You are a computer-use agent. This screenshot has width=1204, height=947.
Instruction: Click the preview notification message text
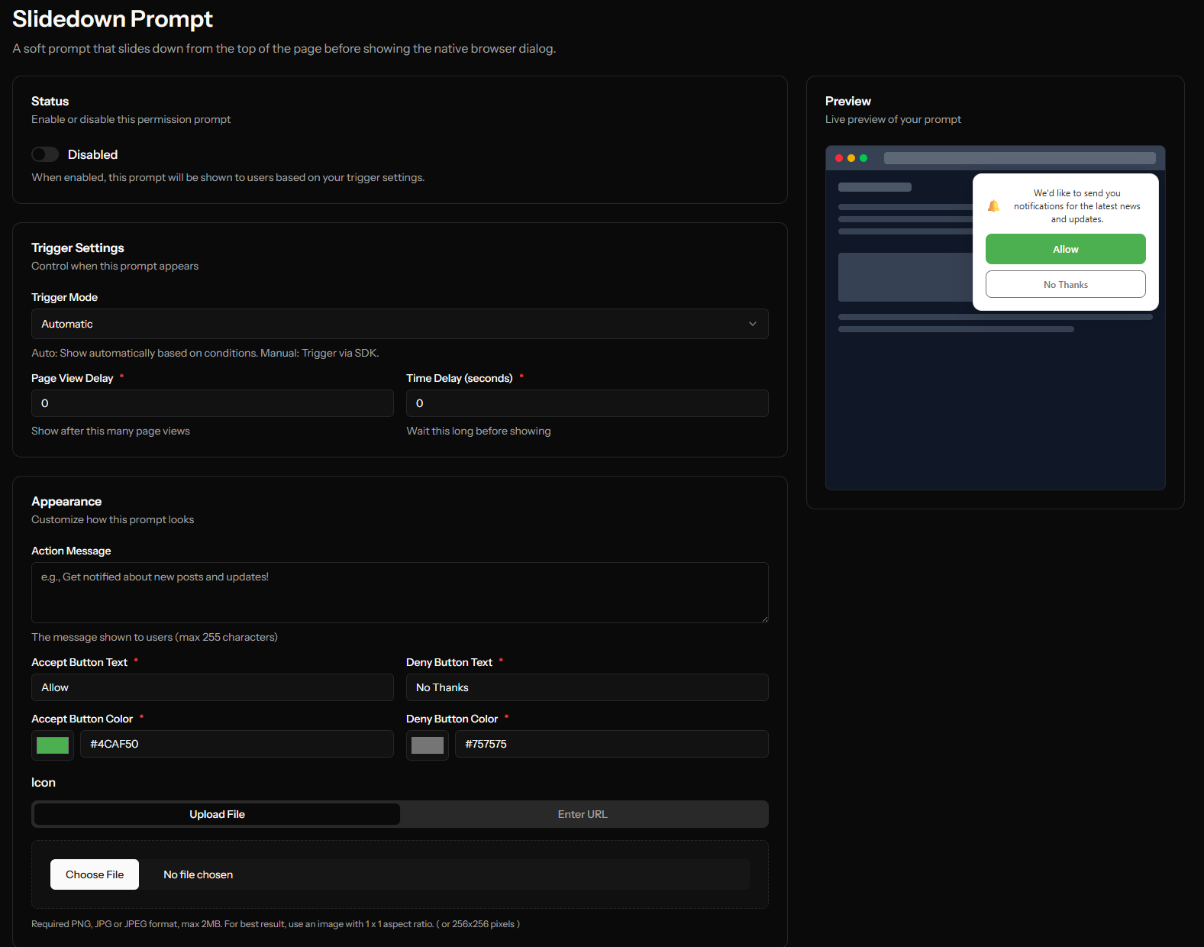click(1076, 206)
